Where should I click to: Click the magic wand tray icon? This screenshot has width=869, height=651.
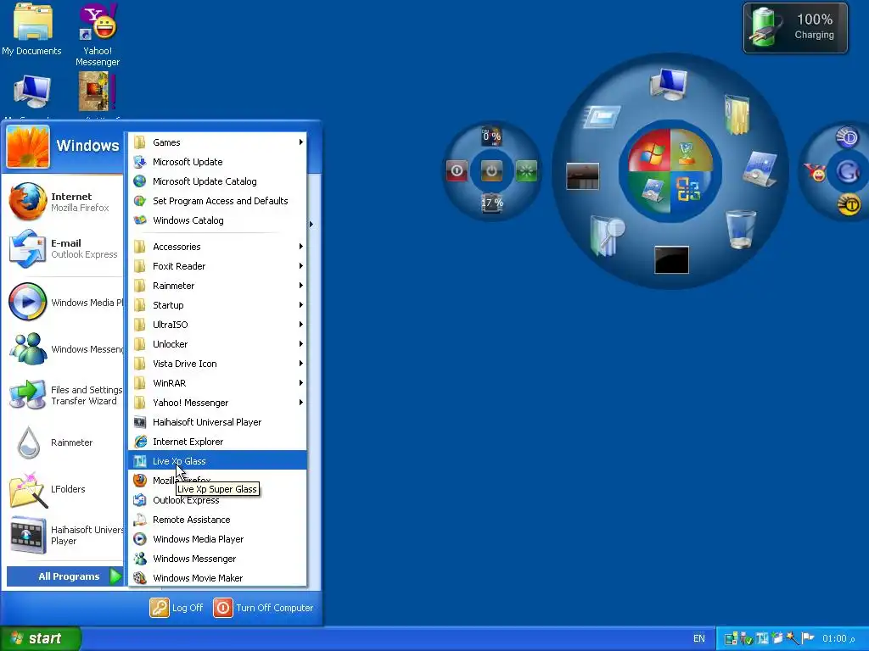792,638
